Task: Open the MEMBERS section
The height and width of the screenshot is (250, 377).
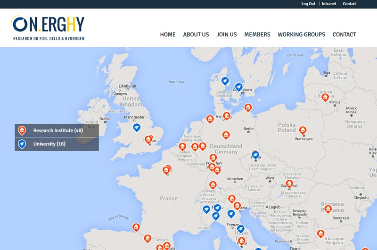Action: pos(257,34)
